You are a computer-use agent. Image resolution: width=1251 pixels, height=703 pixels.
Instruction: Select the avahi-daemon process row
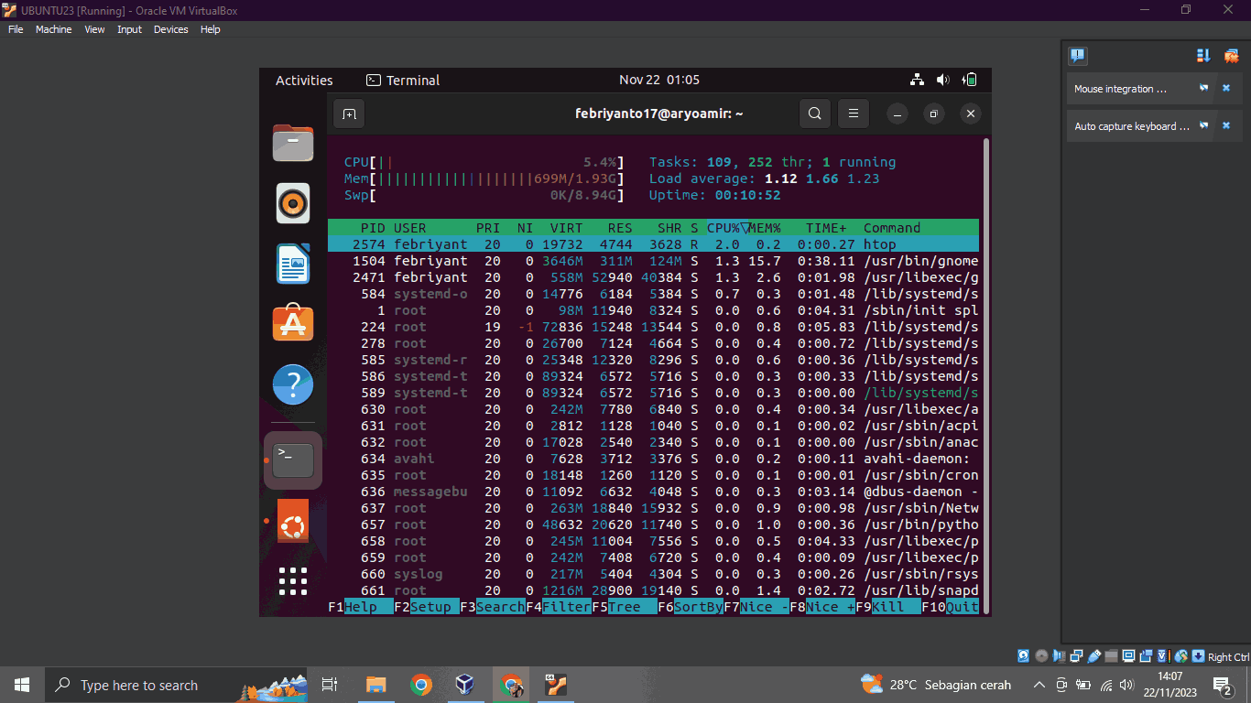(x=653, y=459)
